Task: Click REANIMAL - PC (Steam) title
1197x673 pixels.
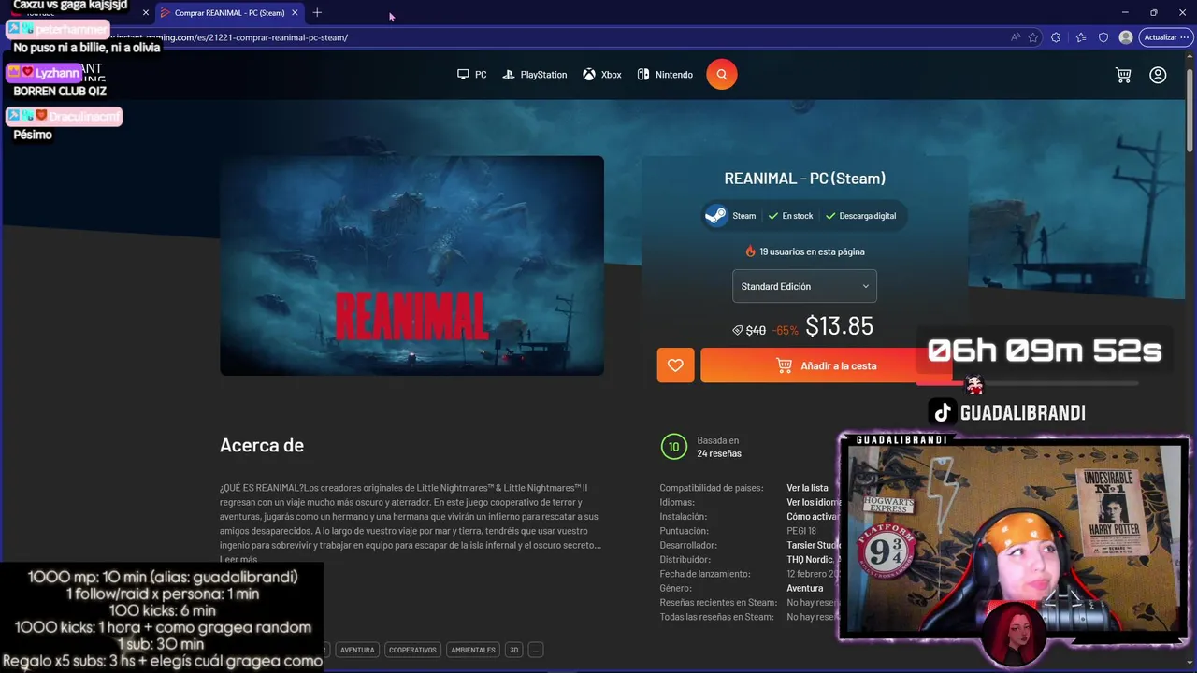Action: click(x=804, y=179)
